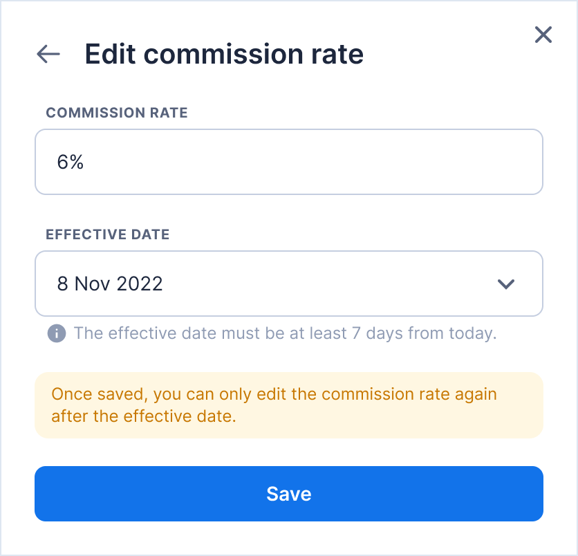Click the 'Save' text on the button

click(289, 494)
